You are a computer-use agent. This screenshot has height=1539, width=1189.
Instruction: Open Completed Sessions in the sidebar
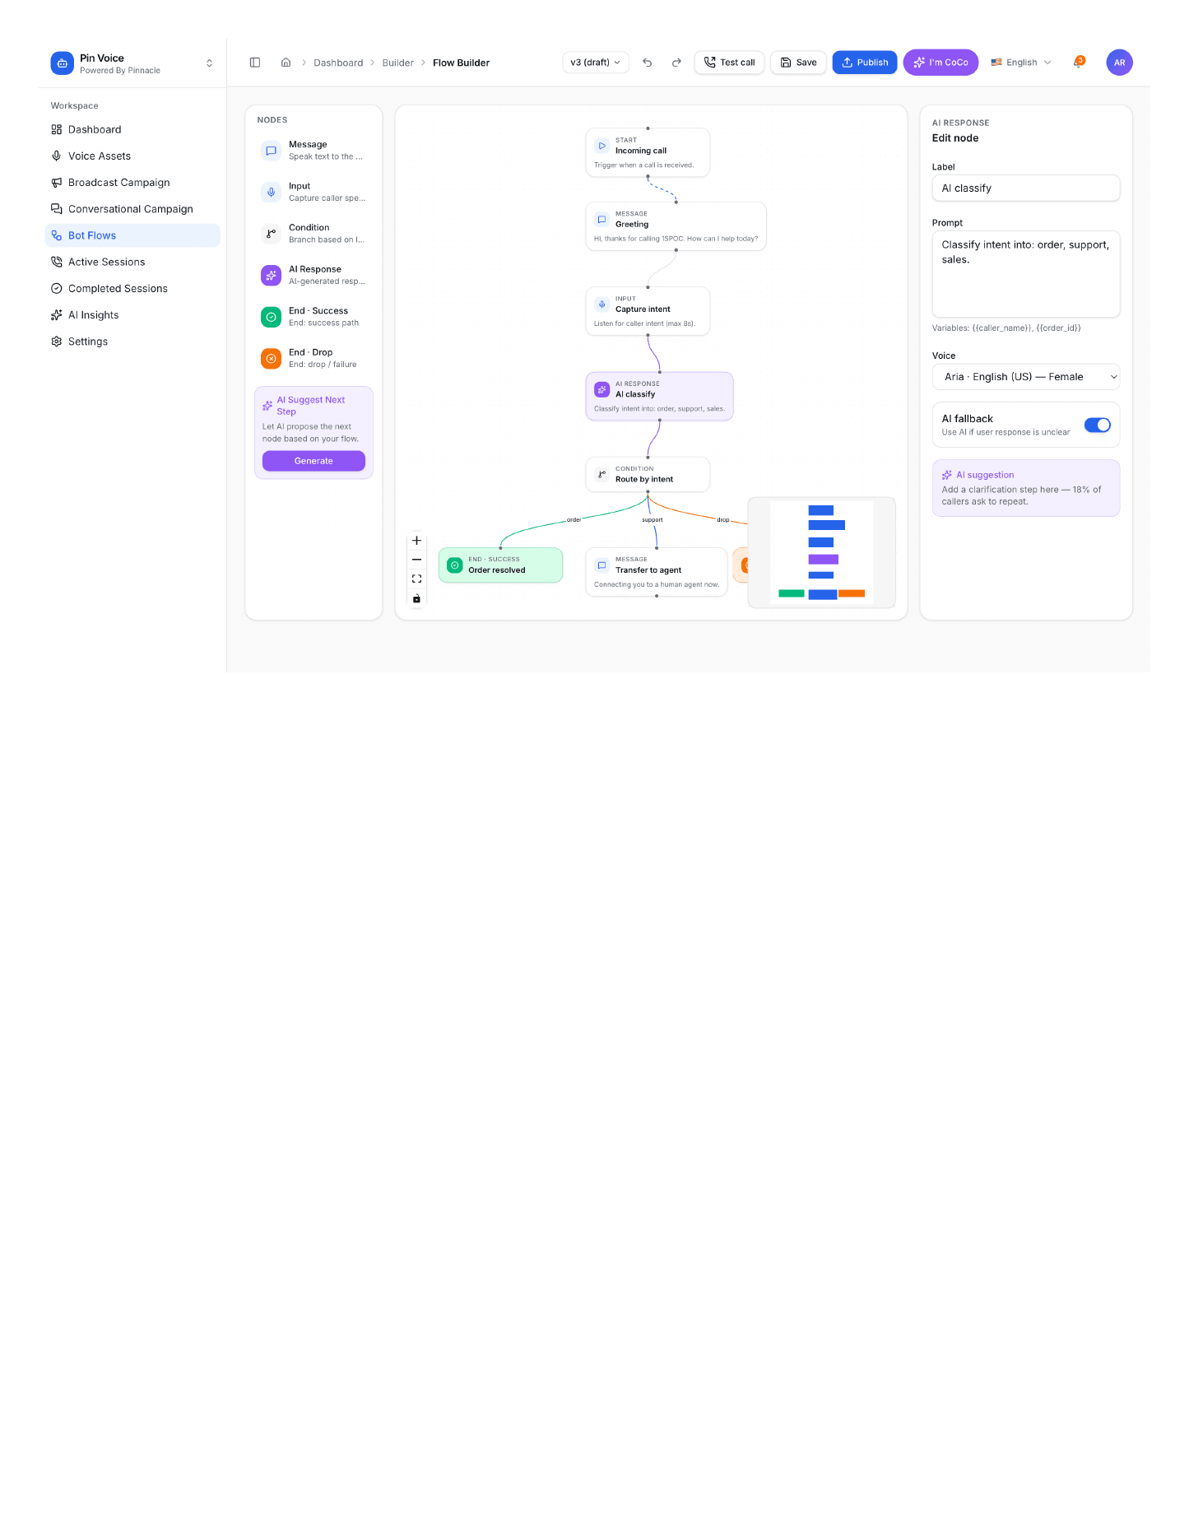(132, 288)
